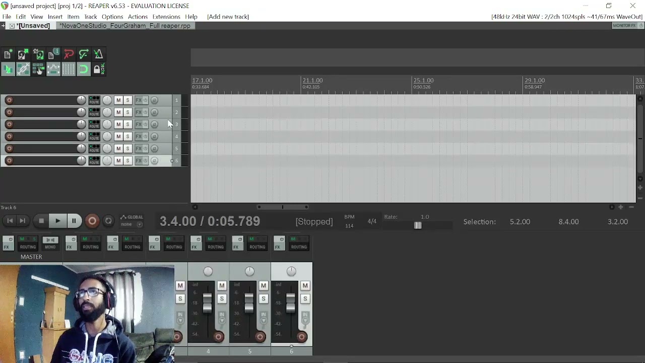Click the Play transport button
The height and width of the screenshot is (363, 645).
tap(57, 221)
